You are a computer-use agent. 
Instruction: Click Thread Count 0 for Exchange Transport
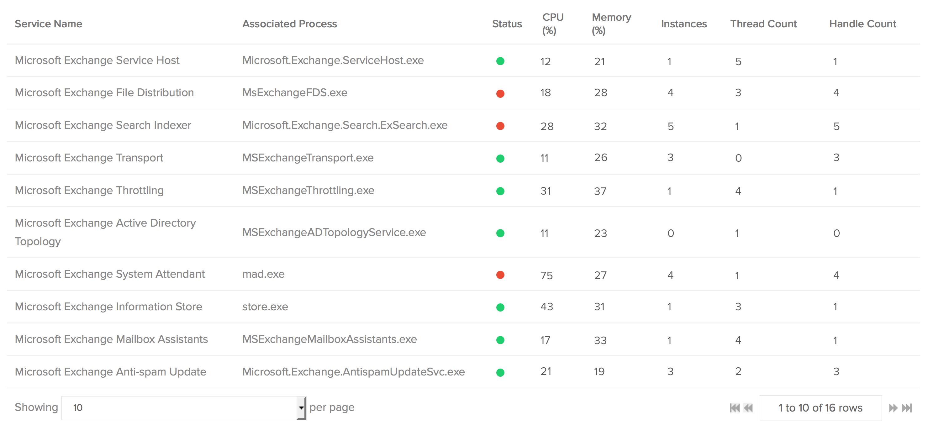(738, 158)
